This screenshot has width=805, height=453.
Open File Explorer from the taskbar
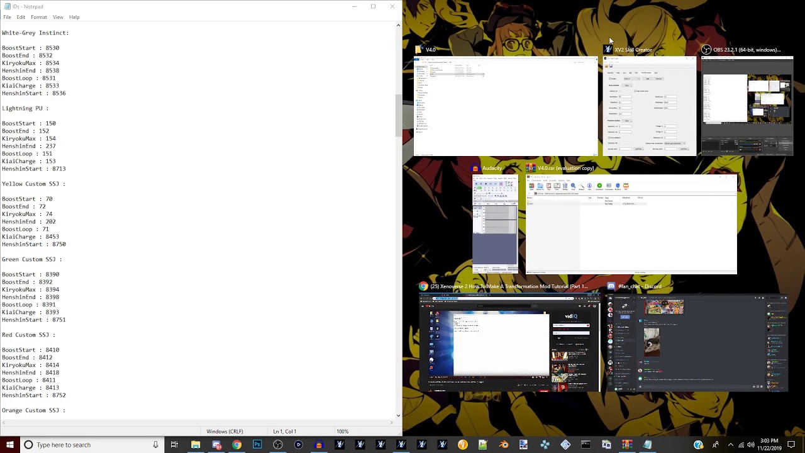(x=196, y=445)
